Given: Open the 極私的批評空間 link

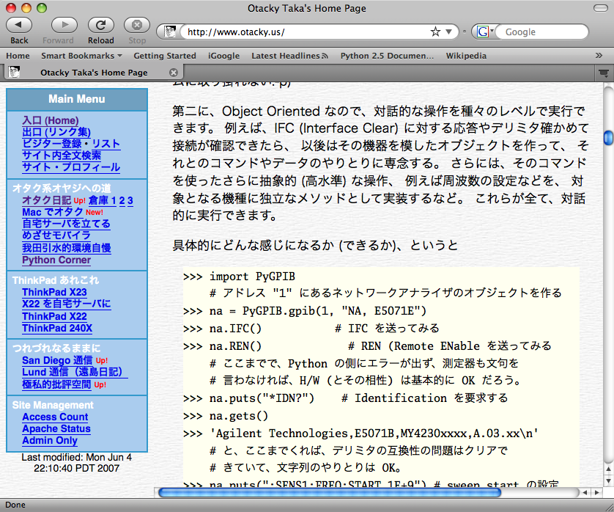Looking at the screenshot, I should [x=56, y=384].
